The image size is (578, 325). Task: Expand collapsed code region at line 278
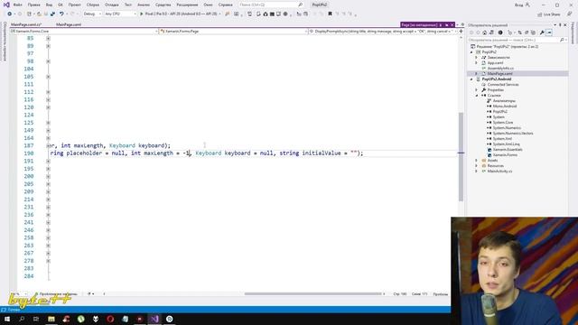48,261
